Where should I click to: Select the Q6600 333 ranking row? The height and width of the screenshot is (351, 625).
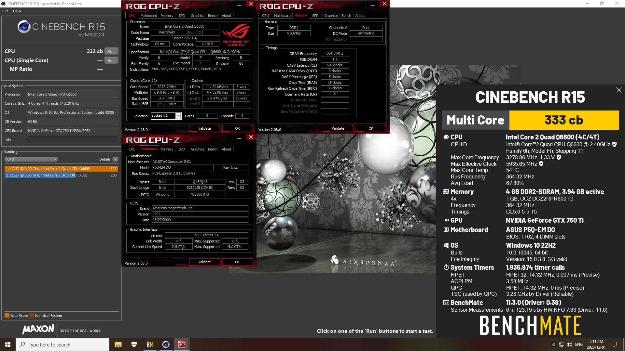[x=61, y=169]
